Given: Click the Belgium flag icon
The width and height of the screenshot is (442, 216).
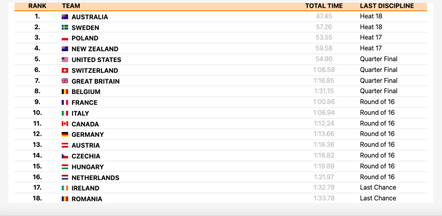Looking at the screenshot, I should click(x=65, y=92).
